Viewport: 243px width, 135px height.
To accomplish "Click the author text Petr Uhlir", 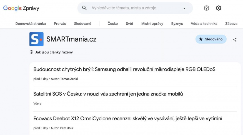I will pos(67,128).
